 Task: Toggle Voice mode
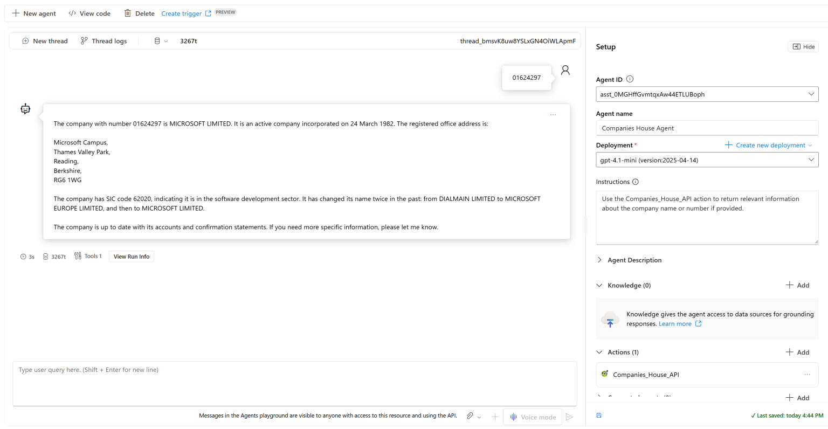click(x=533, y=417)
